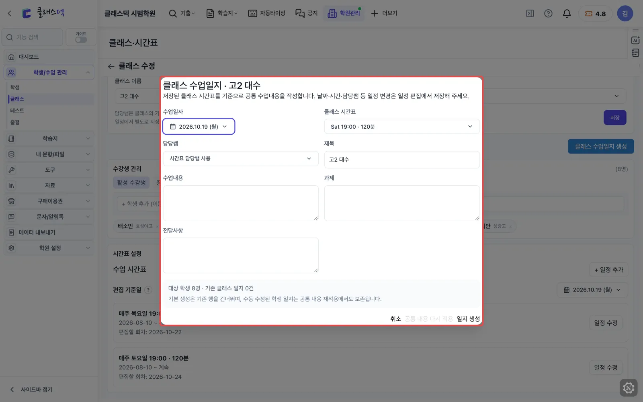Image resolution: width=643 pixels, height=402 pixels.
Task: Open the 담당쌤 dropdown
Action: click(241, 158)
